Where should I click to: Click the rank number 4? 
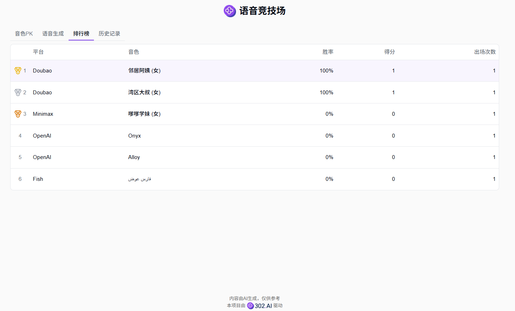click(20, 136)
